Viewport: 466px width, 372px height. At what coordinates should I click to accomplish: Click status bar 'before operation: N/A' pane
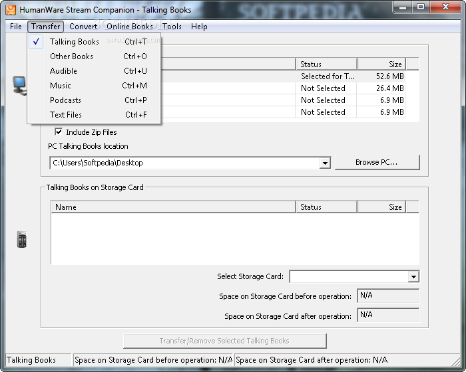[x=153, y=360]
